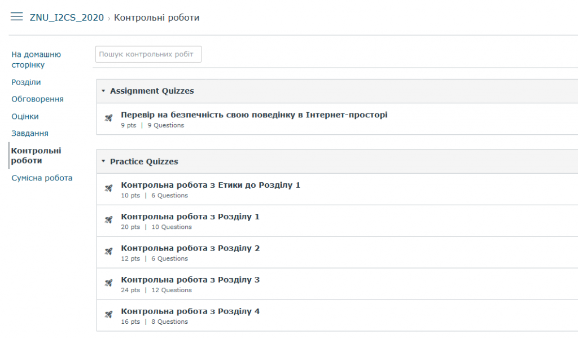The height and width of the screenshot is (339, 578).
Task: Collapse the Practice Quizzes section
Action: (103, 161)
